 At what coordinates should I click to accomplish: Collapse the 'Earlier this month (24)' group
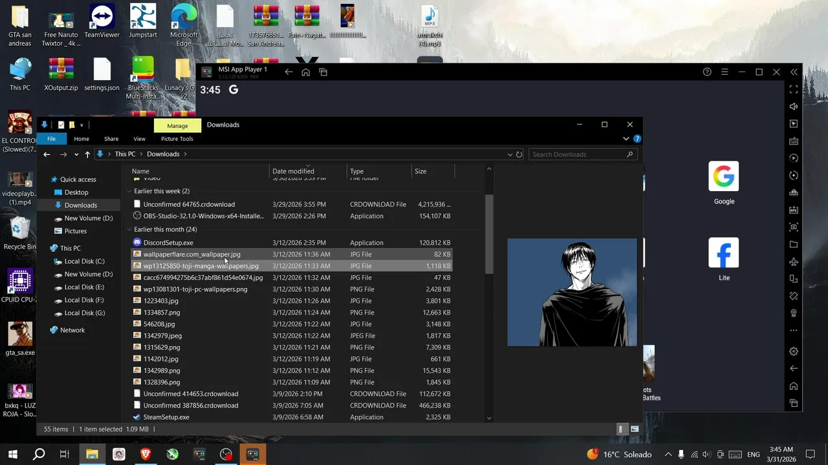[x=129, y=229]
